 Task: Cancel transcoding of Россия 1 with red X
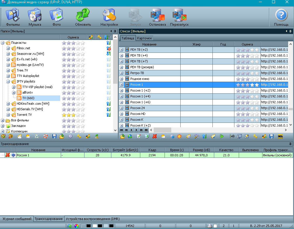point(8,155)
